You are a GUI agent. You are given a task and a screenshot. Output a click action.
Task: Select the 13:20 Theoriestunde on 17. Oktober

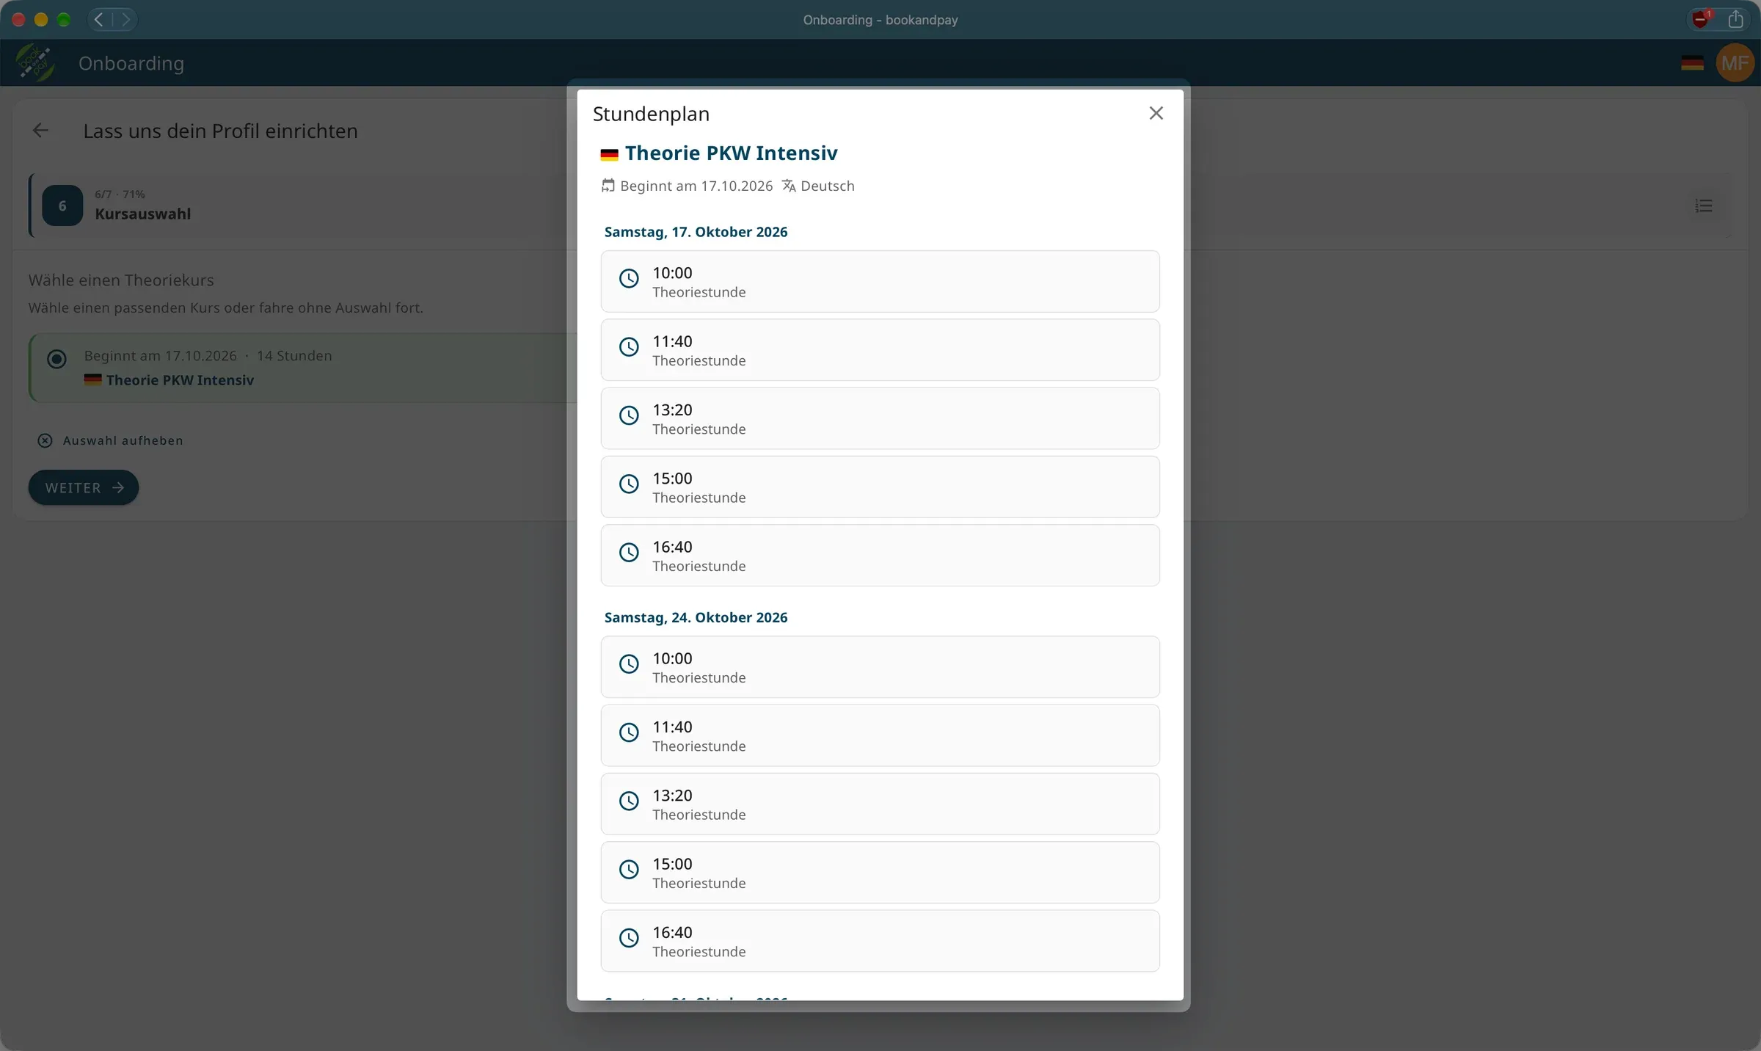point(880,418)
